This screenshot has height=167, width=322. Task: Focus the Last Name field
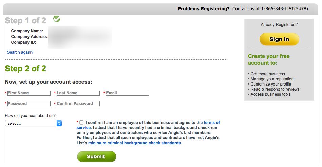pyautogui.click(x=78, y=93)
